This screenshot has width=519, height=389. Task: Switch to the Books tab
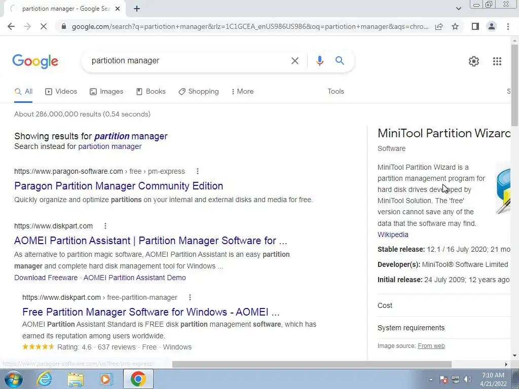151,92
